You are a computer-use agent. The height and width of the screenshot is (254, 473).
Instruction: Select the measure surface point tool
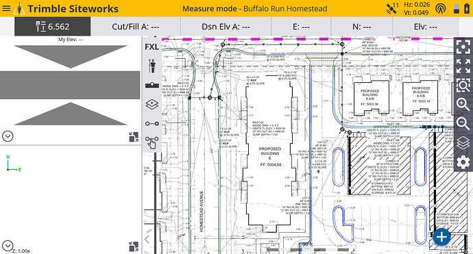(x=152, y=86)
